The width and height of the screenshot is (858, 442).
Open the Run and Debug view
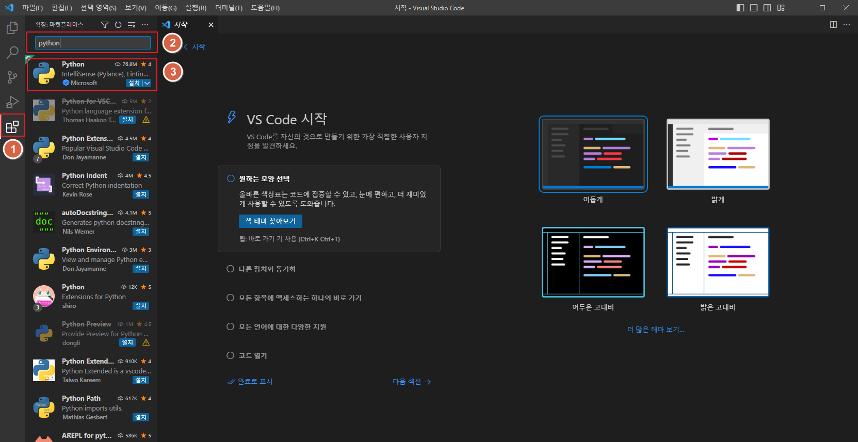(12, 102)
